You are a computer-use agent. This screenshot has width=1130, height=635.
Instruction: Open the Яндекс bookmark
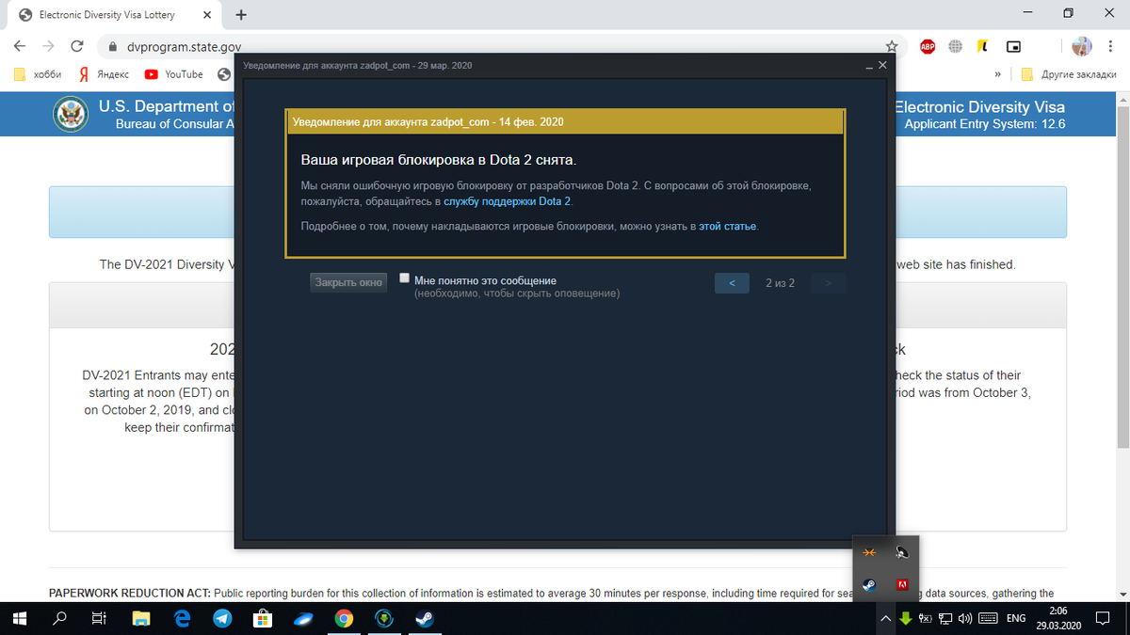[x=104, y=74]
